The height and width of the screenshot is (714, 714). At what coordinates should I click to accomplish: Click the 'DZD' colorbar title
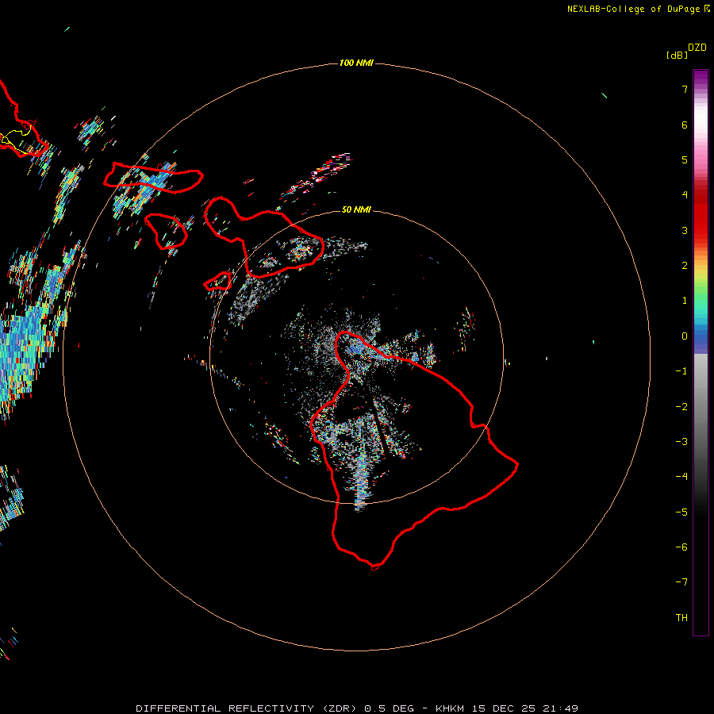pyautogui.click(x=697, y=48)
